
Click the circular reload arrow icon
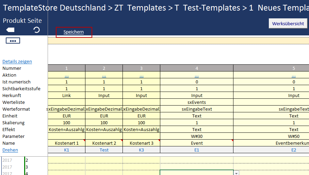click(36, 30)
